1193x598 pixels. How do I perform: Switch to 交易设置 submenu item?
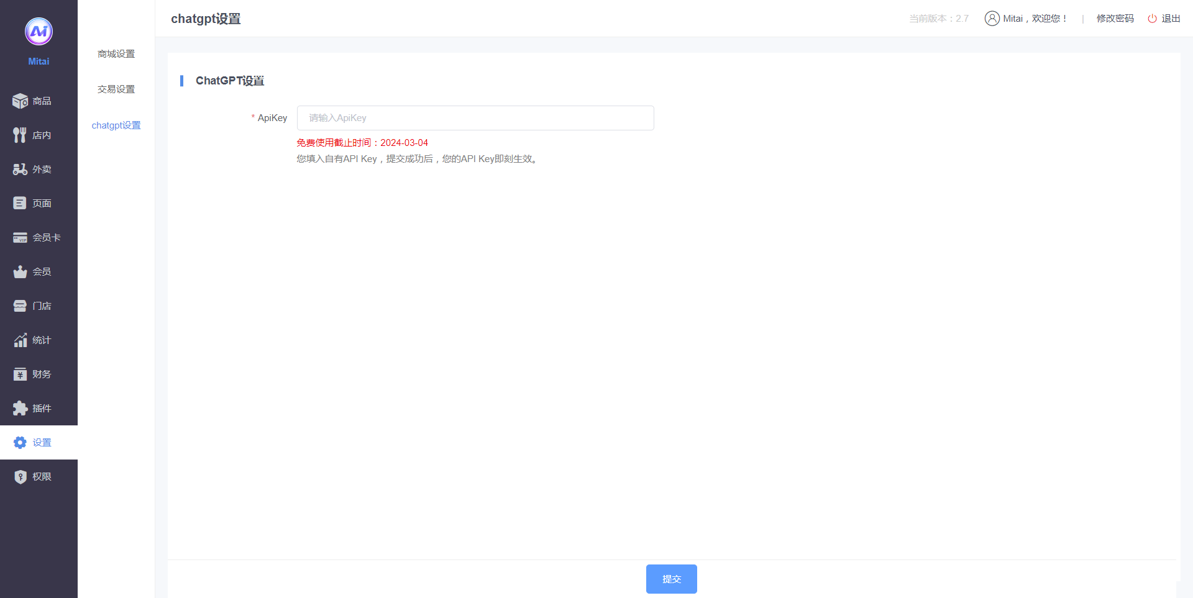click(116, 89)
